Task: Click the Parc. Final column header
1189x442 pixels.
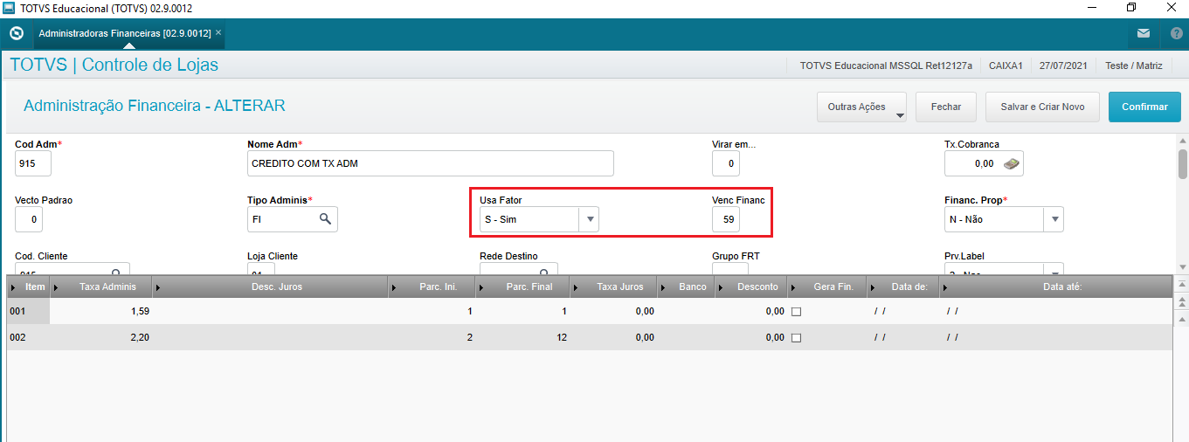Action: (523, 287)
